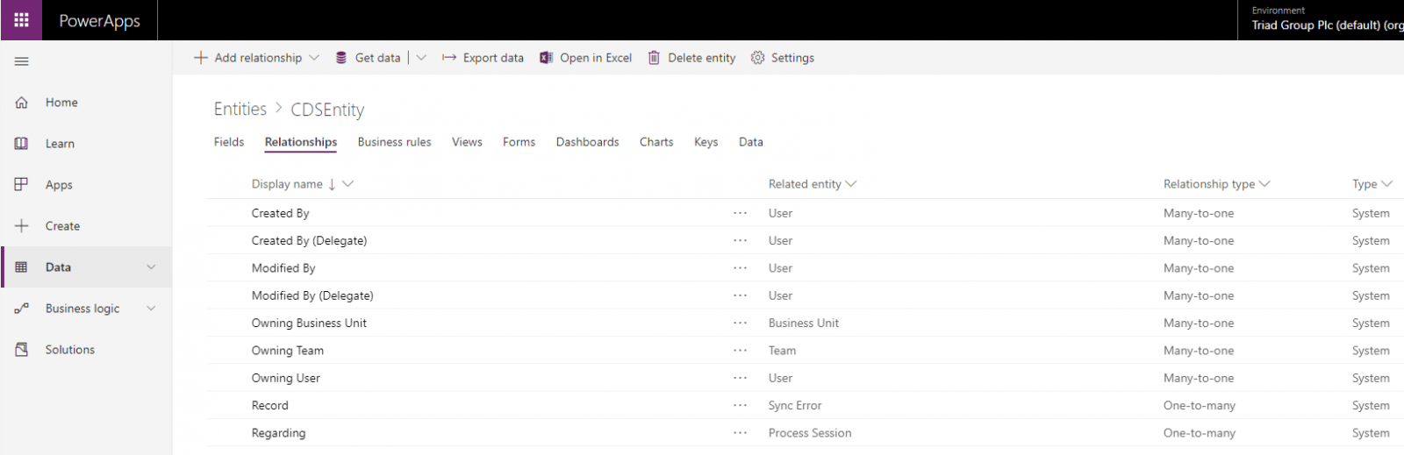Open the Data tab of CDSEntity
The image size is (1404, 455).
[751, 142]
